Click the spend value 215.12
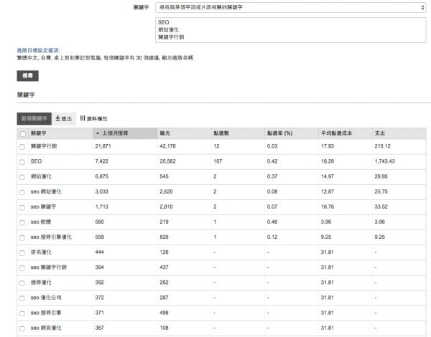 pyautogui.click(x=382, y=146)
